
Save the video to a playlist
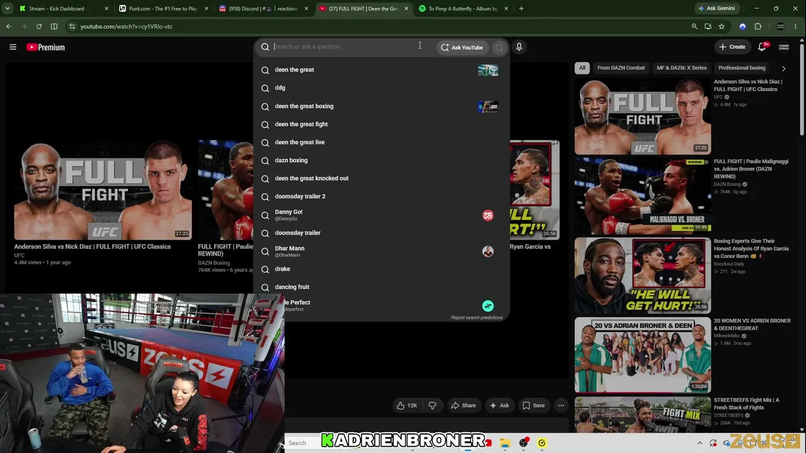534,406
